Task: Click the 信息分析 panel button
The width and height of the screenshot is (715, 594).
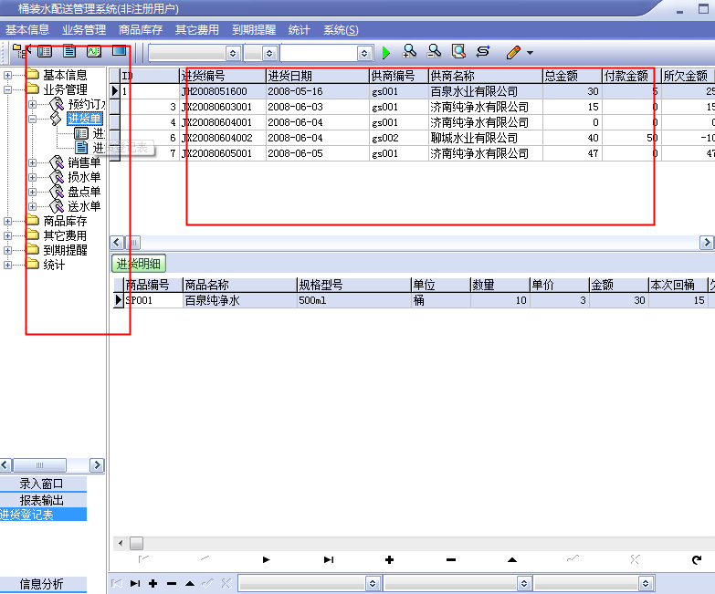Action: pyautogui.click(x=43, y=584)
